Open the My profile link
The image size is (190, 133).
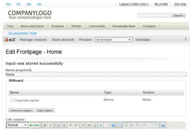click(x=161, y=4)
